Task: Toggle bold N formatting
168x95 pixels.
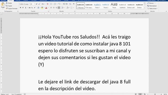Action: click(20, 8)
